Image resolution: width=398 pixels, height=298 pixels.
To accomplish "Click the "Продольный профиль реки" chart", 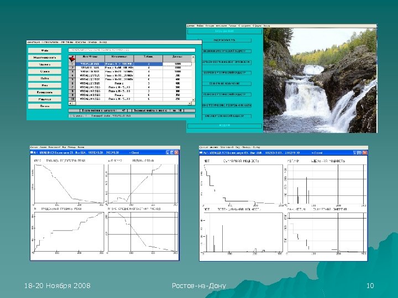I will [x=69, y=232].
